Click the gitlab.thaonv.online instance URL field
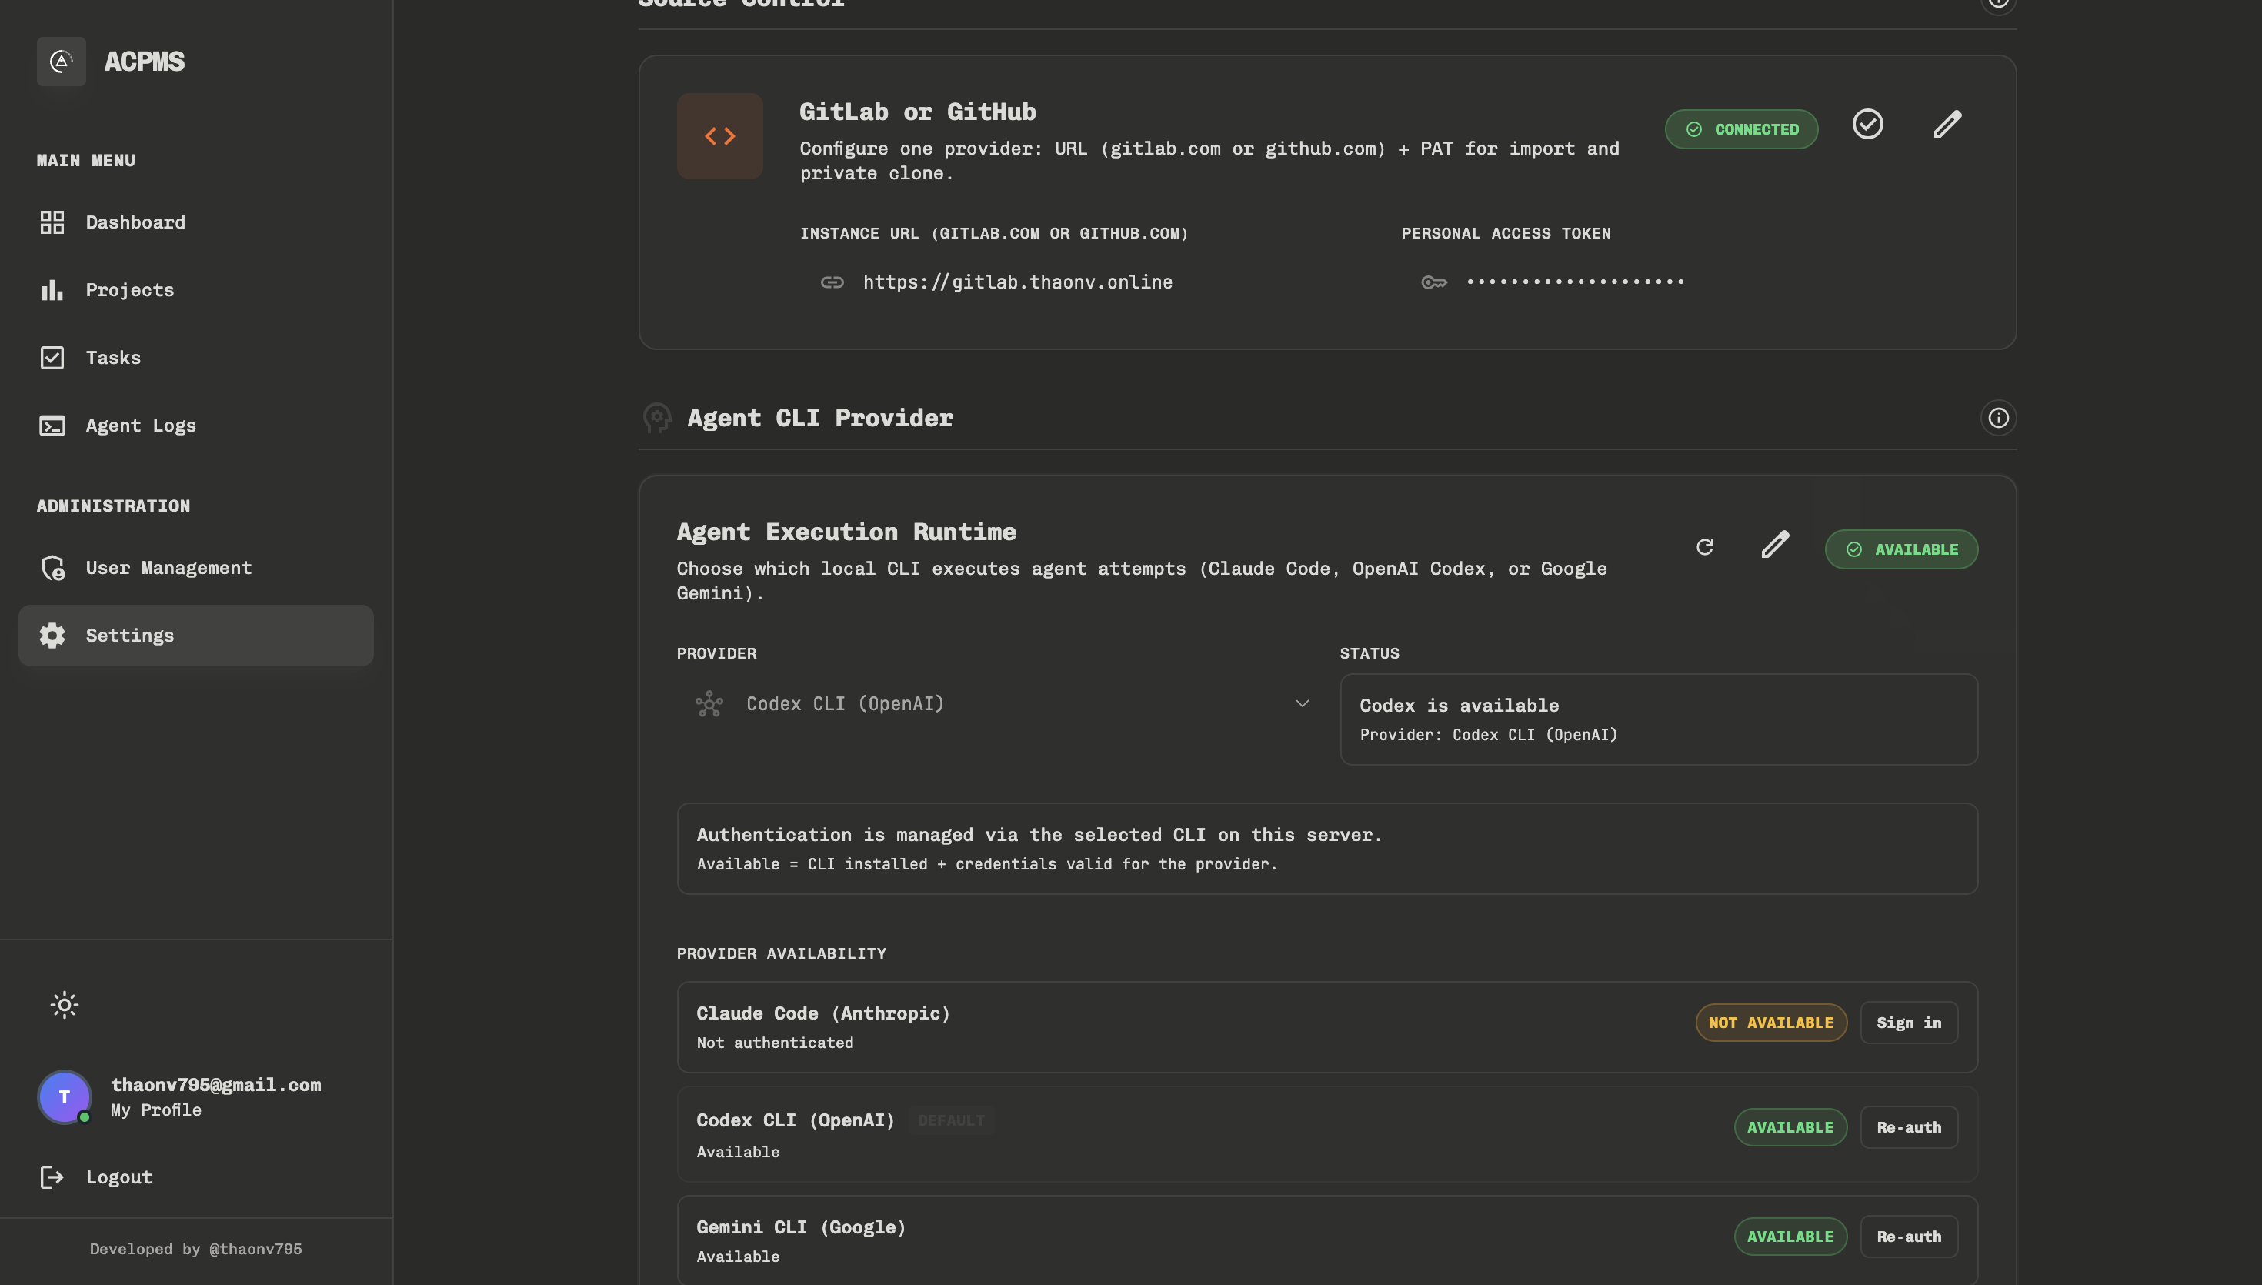This screenshot has height=1285, width=2262. [1017, 282]
